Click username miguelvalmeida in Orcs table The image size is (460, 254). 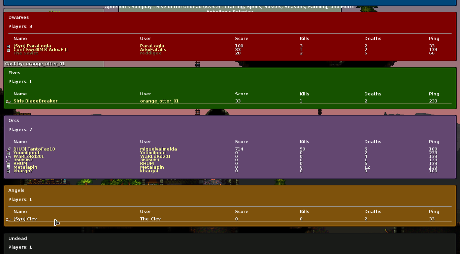[x=158, y=149]
